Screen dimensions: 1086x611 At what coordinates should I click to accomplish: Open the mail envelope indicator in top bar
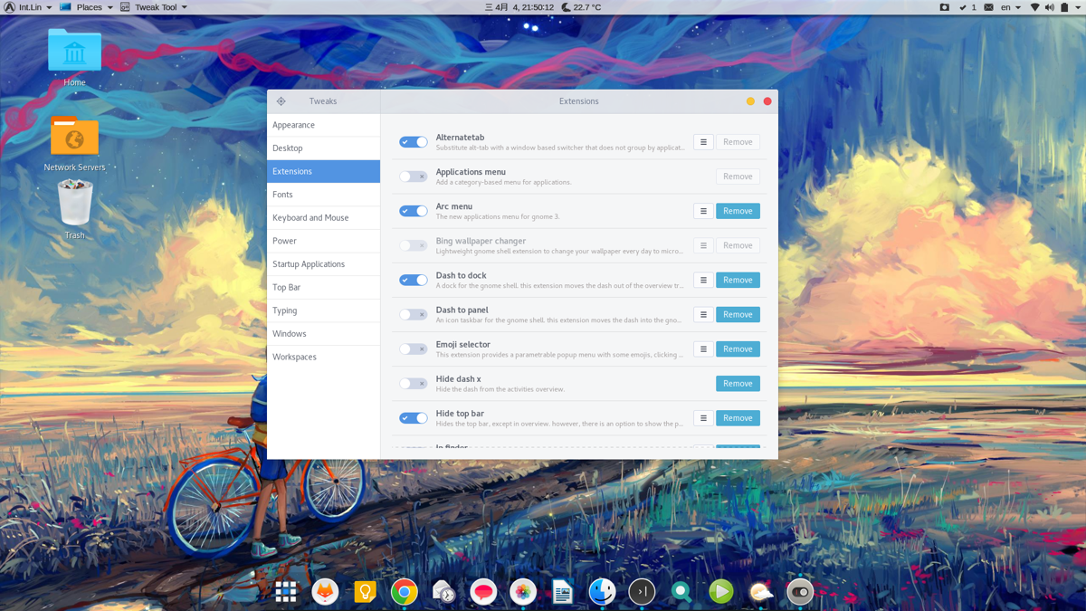pyautogui.click(x=988, y=7)
